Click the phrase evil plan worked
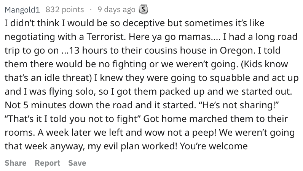Screen dimensions: 303x171 [x=140, y=146]
